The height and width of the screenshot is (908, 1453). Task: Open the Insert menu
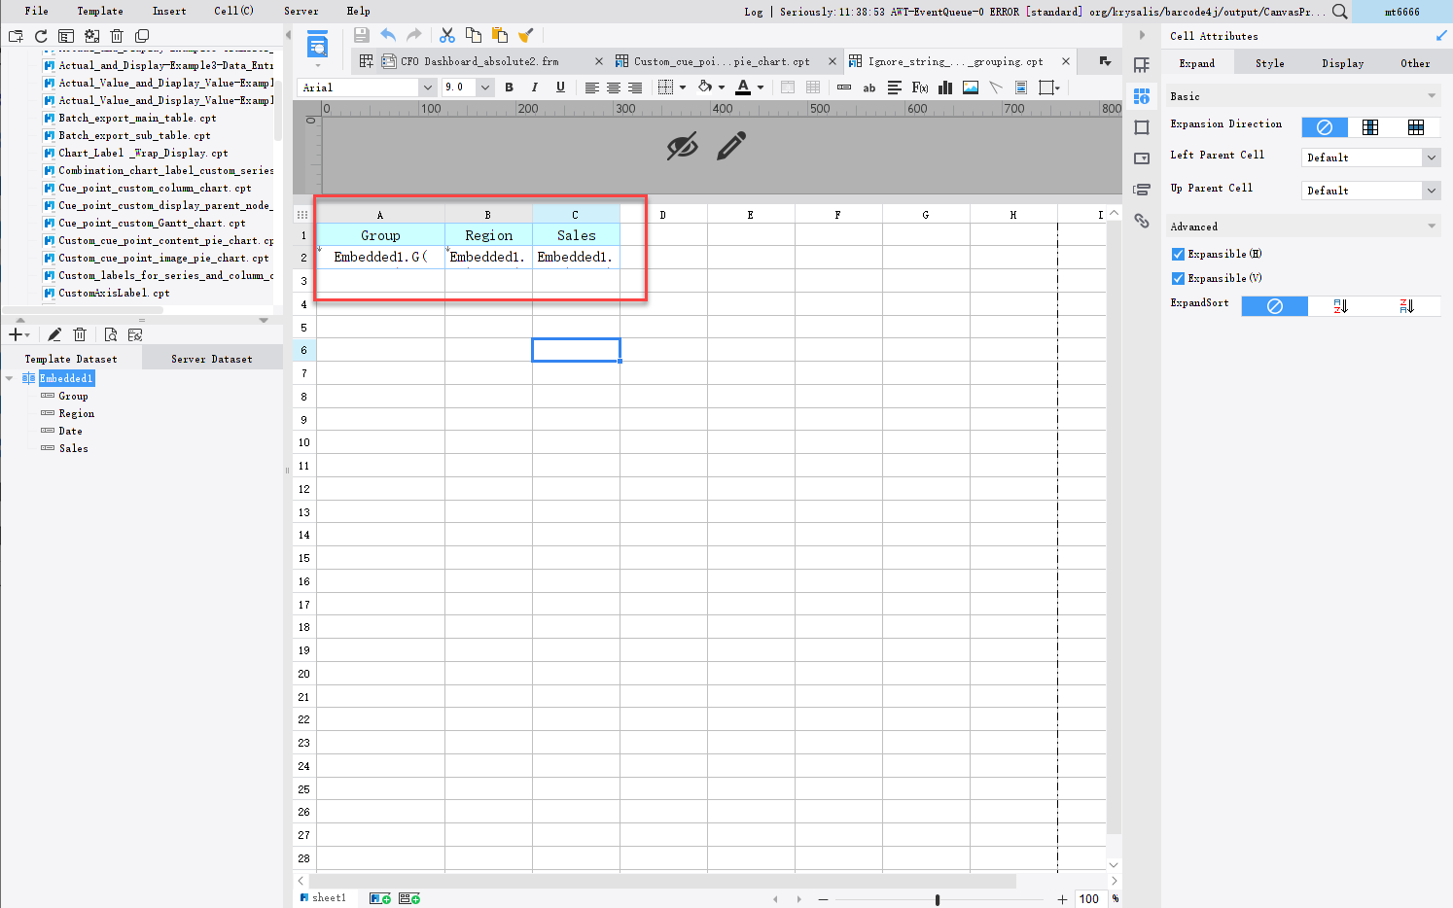169,11
